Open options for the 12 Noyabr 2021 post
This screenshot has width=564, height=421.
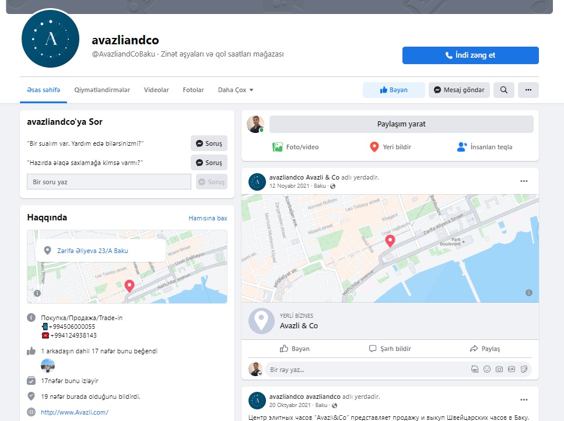point(524,181)
